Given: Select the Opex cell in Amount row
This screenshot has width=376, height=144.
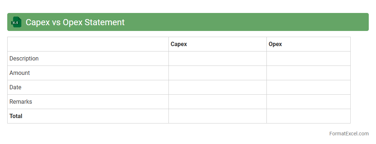Looking at the screenshot, I should pos(308,73).
